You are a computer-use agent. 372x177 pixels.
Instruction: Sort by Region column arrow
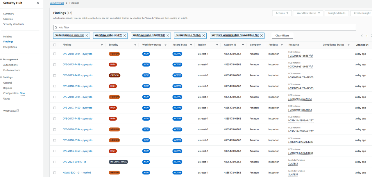(217, 45)
